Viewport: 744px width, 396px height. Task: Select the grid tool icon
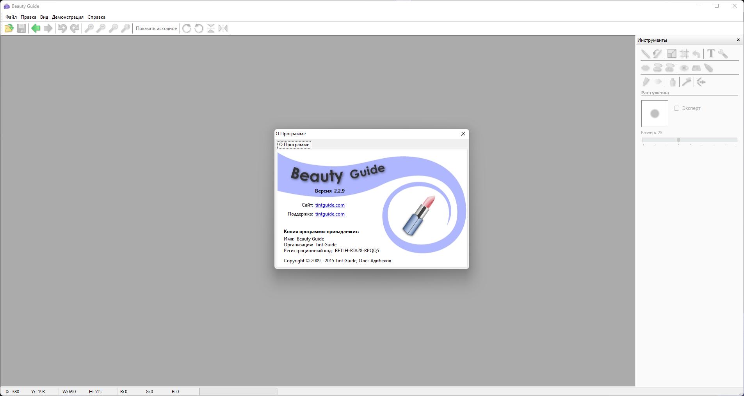684,54
